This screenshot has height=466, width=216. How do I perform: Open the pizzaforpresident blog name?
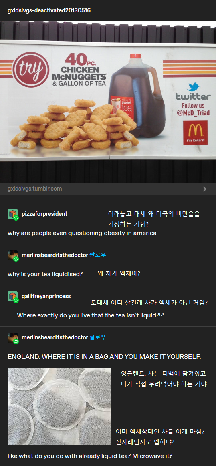pyautogui.click(x=44, y=214)
